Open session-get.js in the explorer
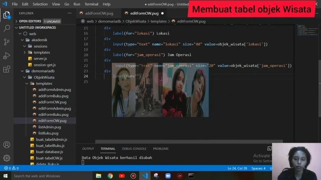The height and width of the screenshot is (180, 321). pyautogui.click(x=45, y=65)
